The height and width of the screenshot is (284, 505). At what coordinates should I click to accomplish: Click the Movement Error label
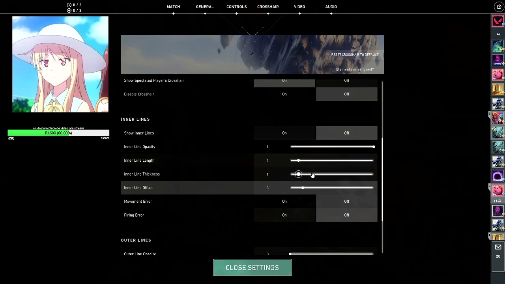click(138, 202)
